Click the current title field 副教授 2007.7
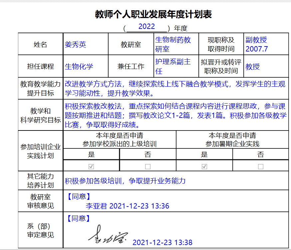Image resolution: width=291 pixels, height=250 pixels. point(256,44)
